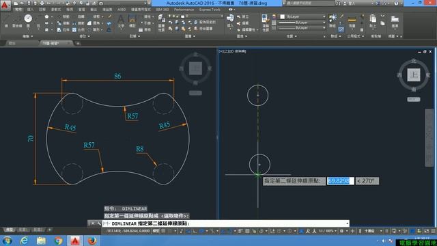Open the BIM 360 ribbon tab
437x246 pixels.
[x=163, y=10]
